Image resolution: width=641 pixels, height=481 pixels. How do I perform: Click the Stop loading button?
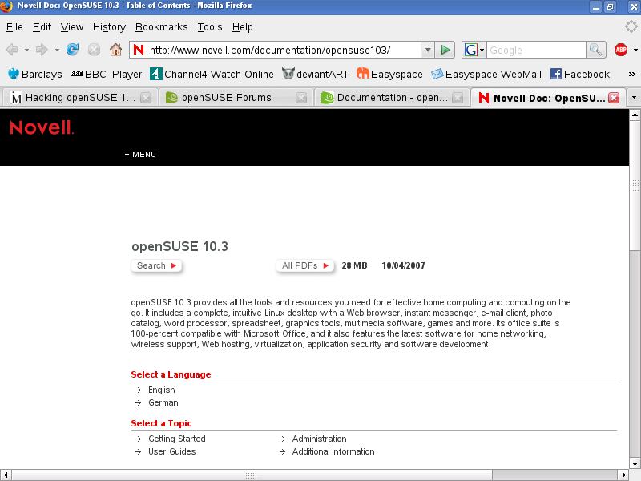tap(94, 50)
